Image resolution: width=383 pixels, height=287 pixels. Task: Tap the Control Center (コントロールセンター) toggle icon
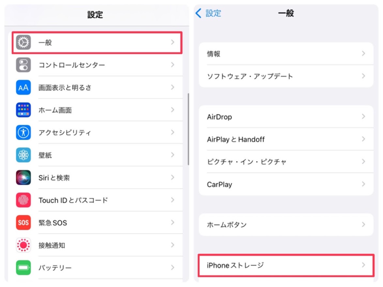point(23,65)
